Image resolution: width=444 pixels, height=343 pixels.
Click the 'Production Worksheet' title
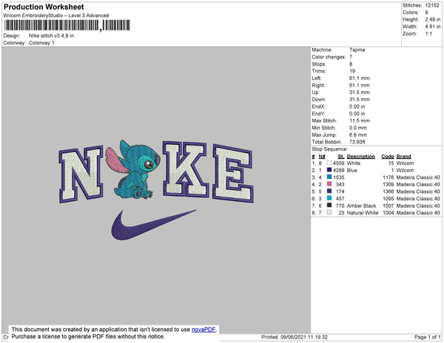tap(44, 7)
